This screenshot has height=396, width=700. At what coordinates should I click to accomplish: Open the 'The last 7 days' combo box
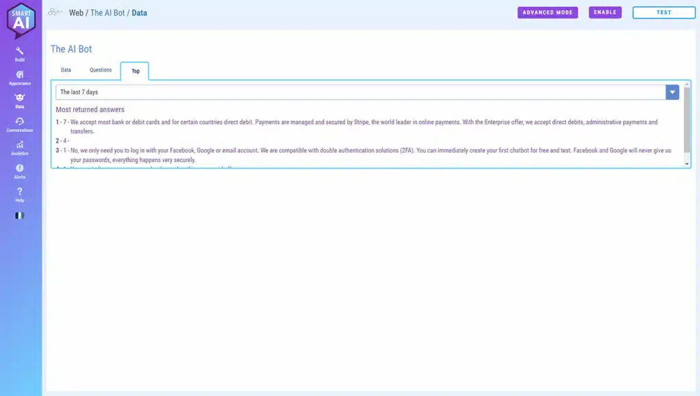(x=360, y=92)
